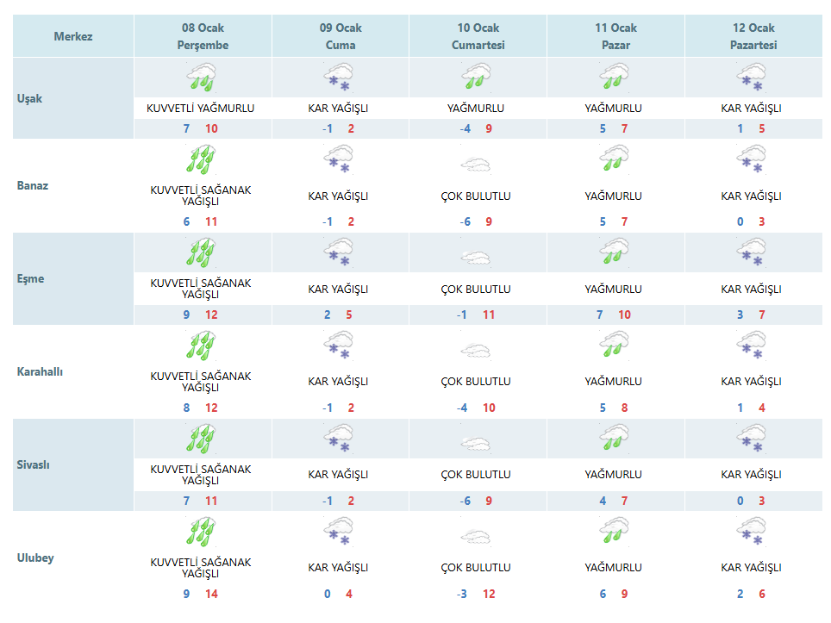Click Eşme's cloudy icon for 10 Ocak

[476, 258]
